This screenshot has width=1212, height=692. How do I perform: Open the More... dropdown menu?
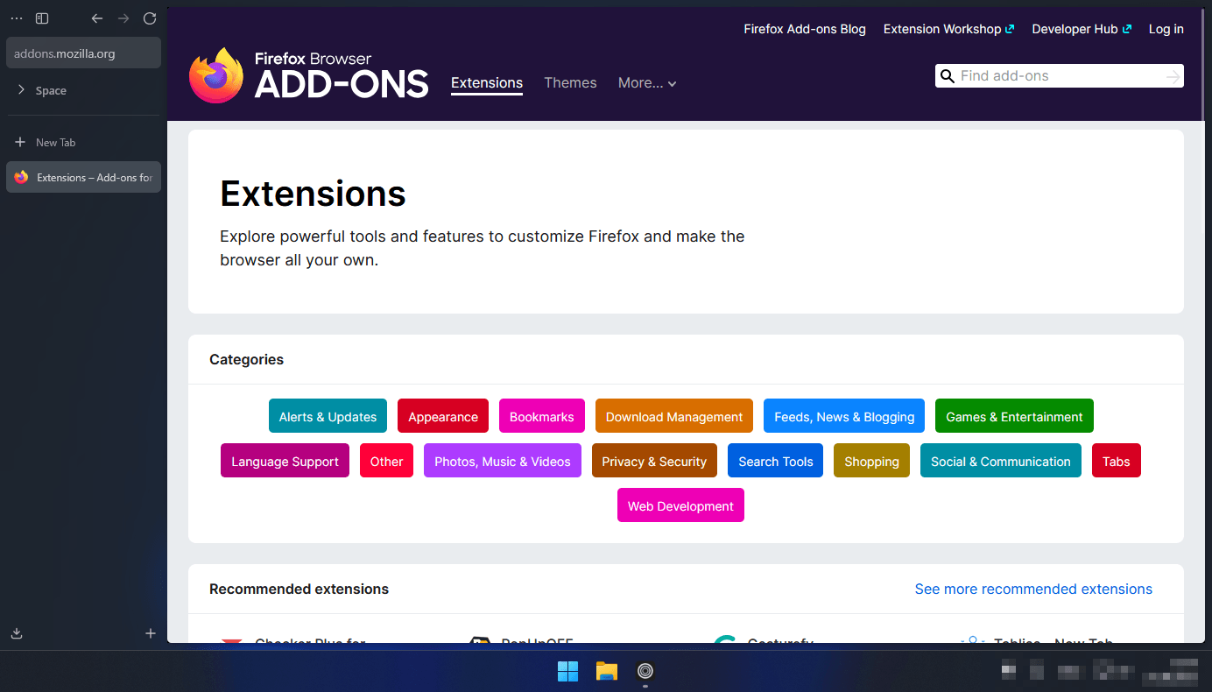647,83
